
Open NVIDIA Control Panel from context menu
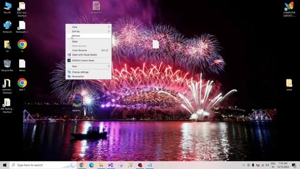(89, 61)
